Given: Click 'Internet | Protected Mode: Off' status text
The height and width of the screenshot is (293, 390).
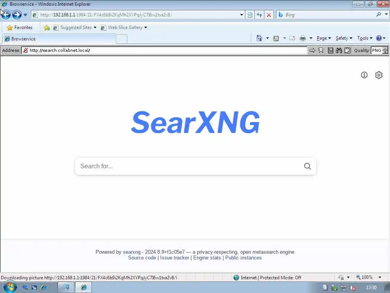Looking at the screenshot, I should (271, 278).
